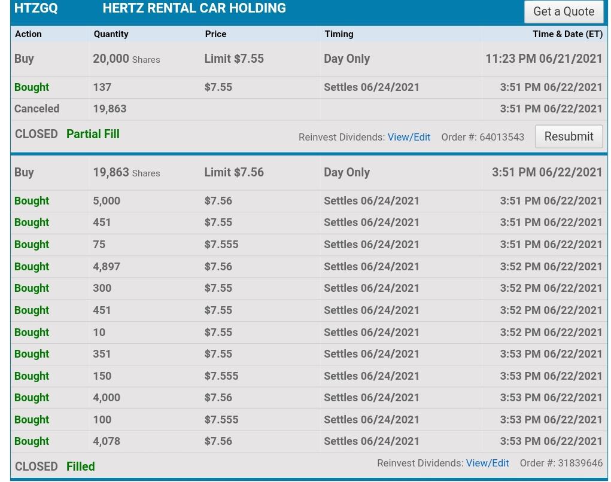Select Order # 64013543 text
This screenshot has width=611, height=482.
[x=482, y=138]
